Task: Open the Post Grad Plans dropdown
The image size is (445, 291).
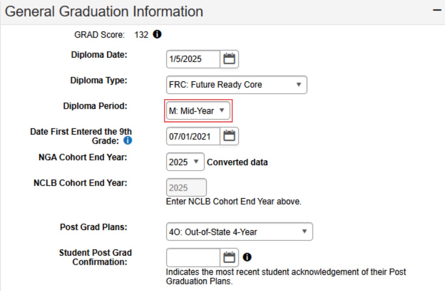Action: [239, 232]
